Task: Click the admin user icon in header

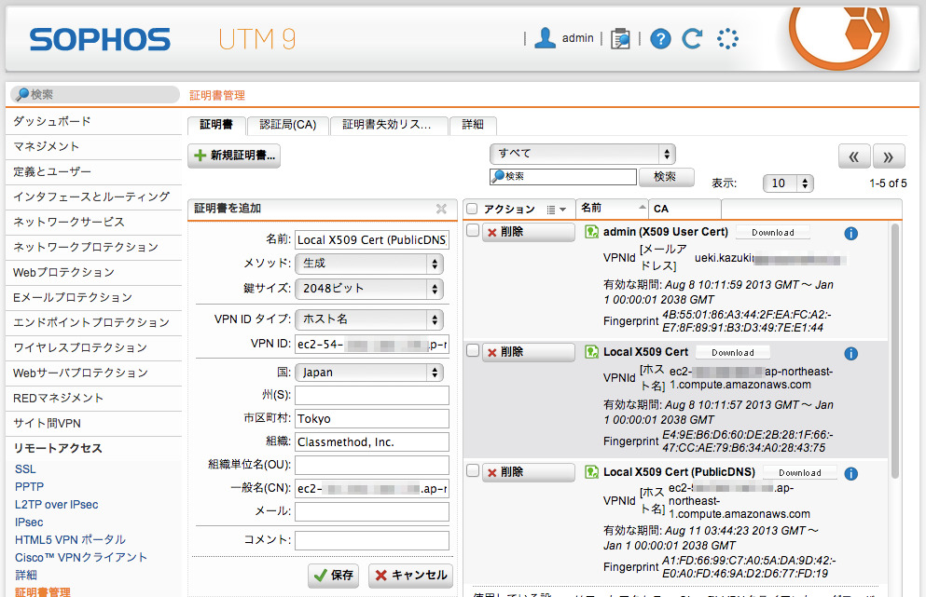Action: [545, 38]
